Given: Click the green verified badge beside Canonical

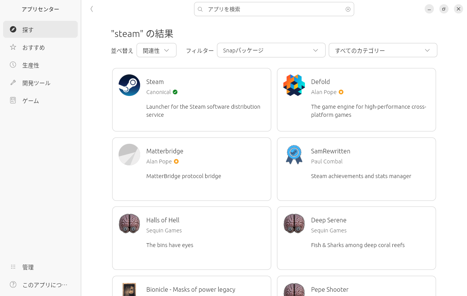Looking at the screenshot, I should coord(175,92).
